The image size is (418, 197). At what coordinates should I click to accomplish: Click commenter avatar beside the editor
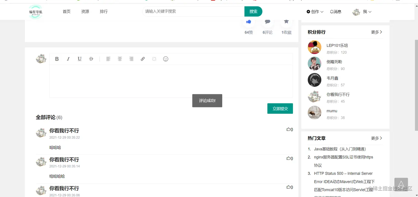point(41,58)
